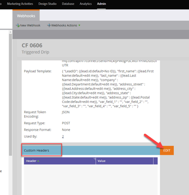This screenshot has width=189, height=195.
Task: Open the Design Studio section
Action: (47, 4)
